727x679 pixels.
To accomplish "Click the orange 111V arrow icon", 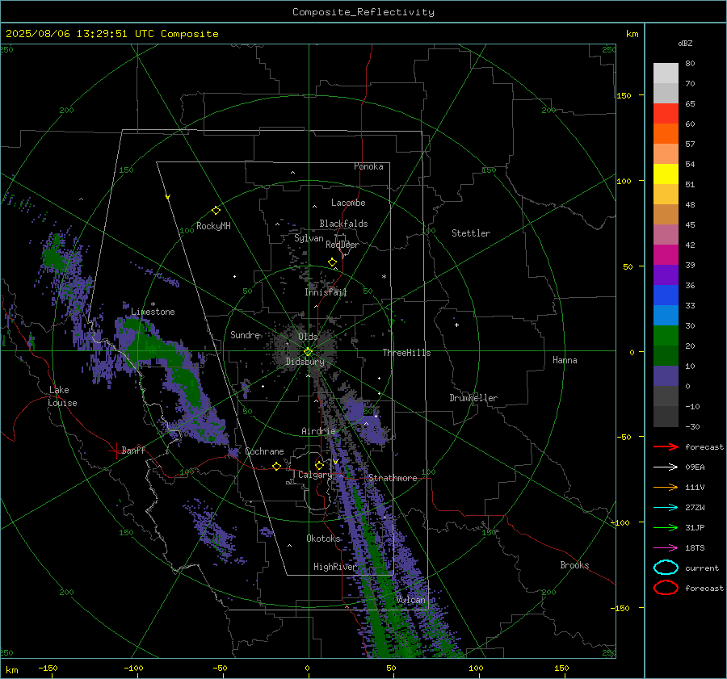I will (666, 487).
